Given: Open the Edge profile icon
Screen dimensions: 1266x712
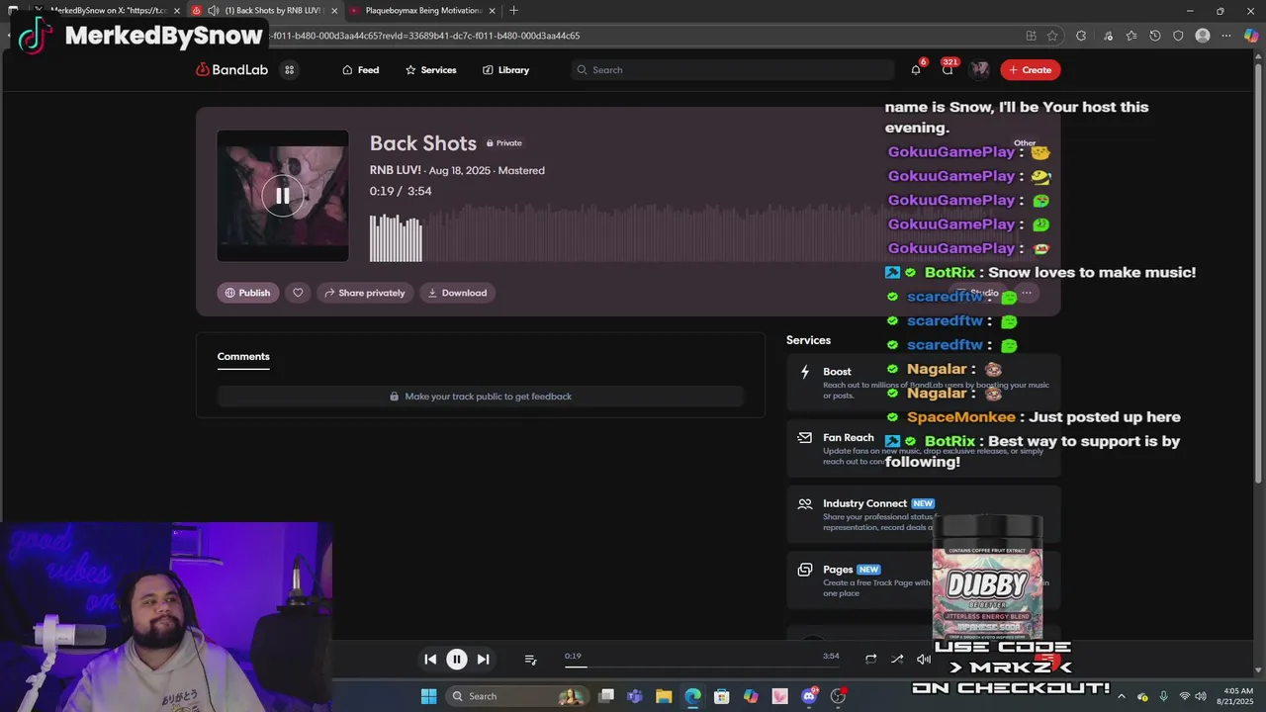Looking at the screenshot, I should pyautogui.click(x=1203, y=36).
